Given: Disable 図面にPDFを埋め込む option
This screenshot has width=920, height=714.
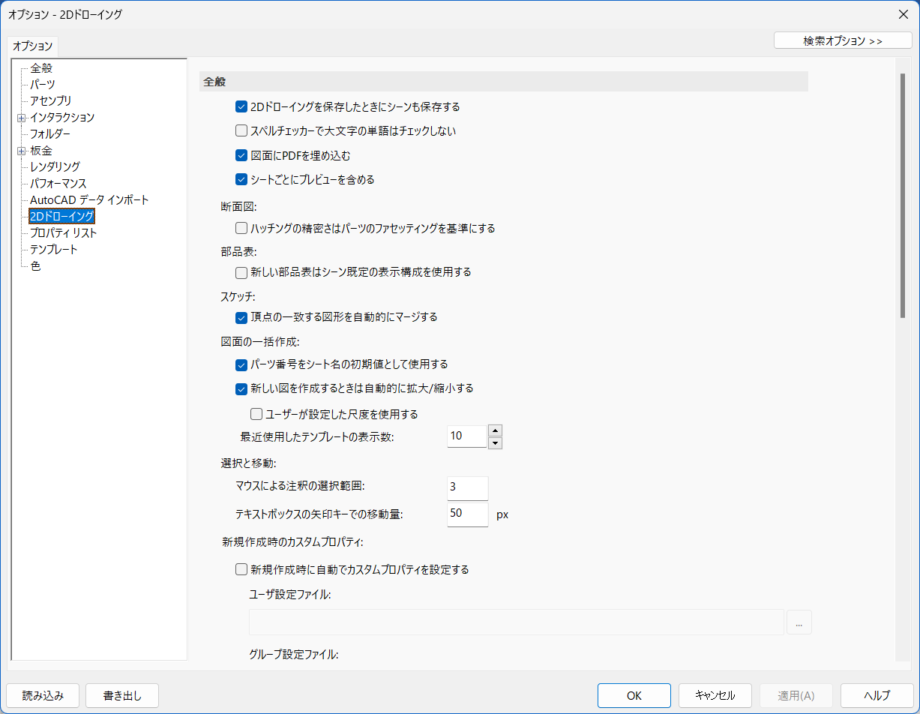Looking at the screenshot, I should pos(241,154).
